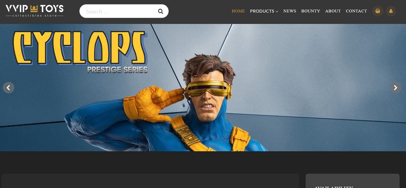Go to the HOME menu item
This screenshot has width=406, height=188.
238,11
